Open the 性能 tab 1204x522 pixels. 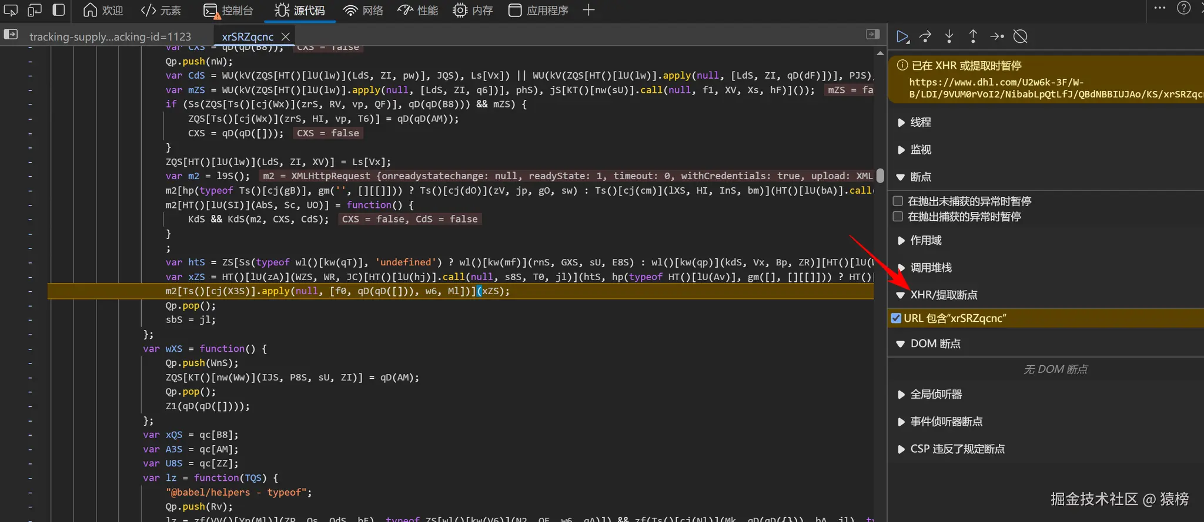418,11
